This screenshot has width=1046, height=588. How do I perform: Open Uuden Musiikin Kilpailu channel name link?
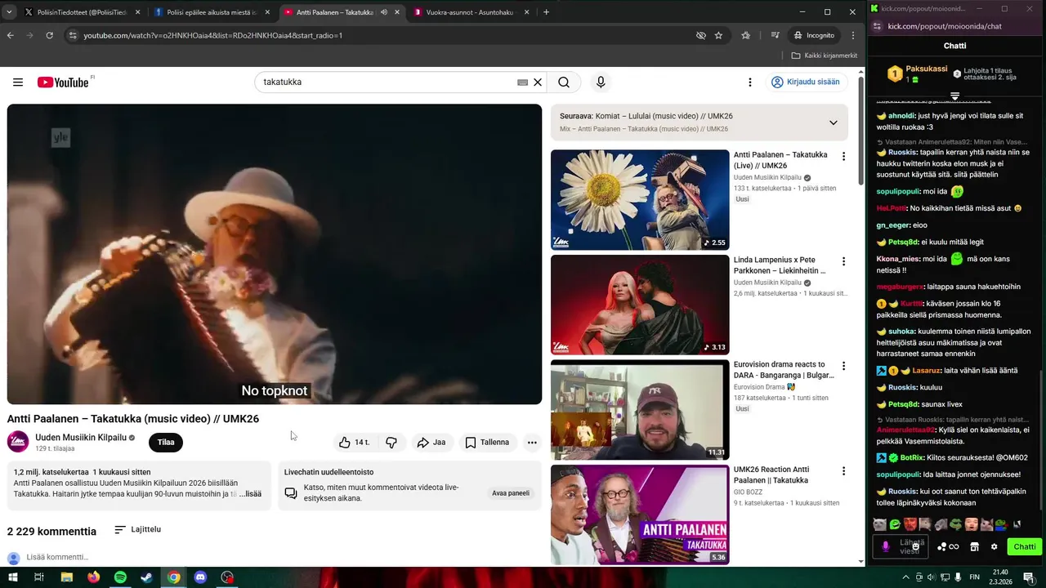(x=81, y=438)
